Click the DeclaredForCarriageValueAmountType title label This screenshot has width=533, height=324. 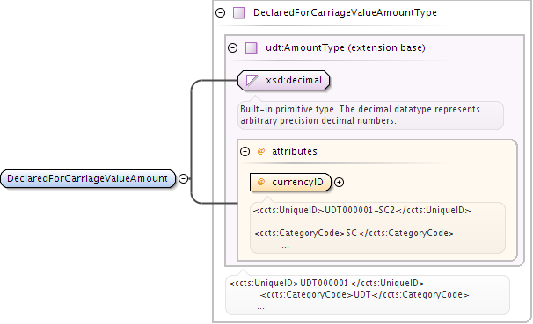coord(345,13)
